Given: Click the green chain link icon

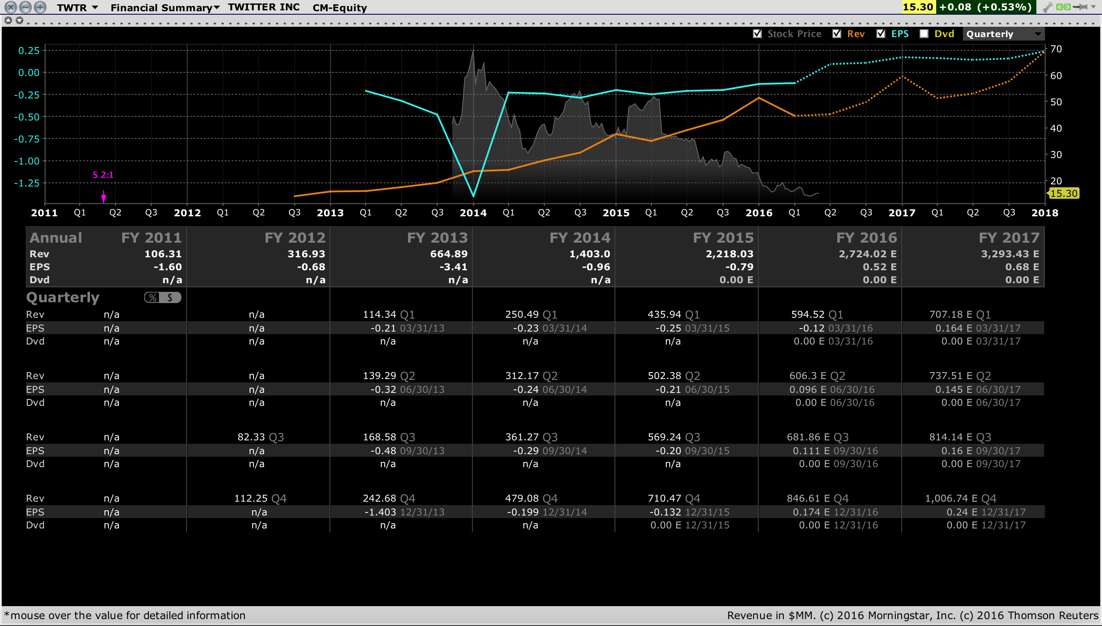Looking at the screenshot, I should point(1063,7).
